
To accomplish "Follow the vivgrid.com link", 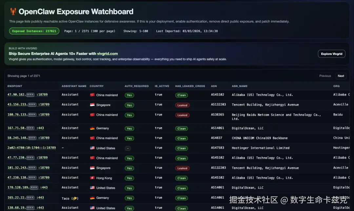I will [108, 54].
